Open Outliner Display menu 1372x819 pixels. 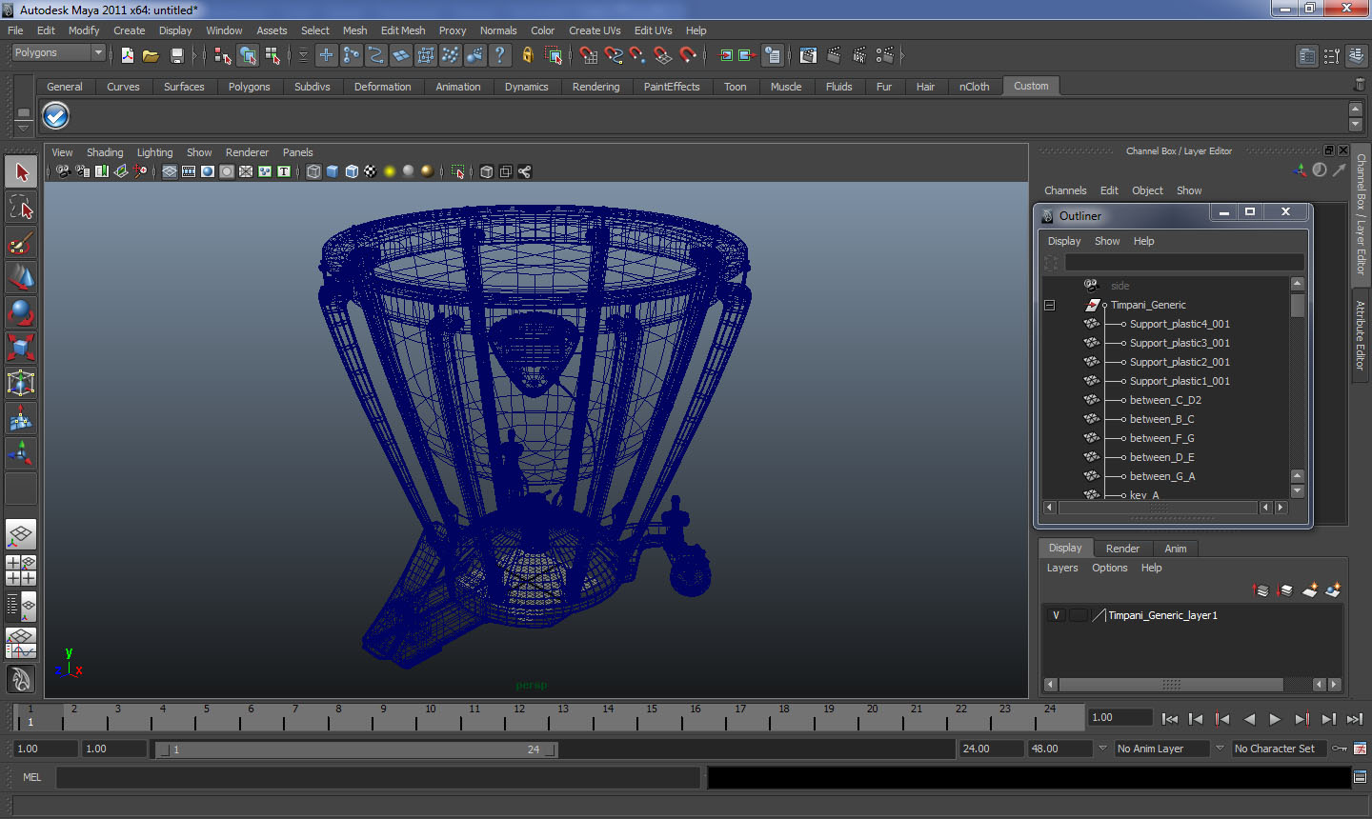[1064, 241]
